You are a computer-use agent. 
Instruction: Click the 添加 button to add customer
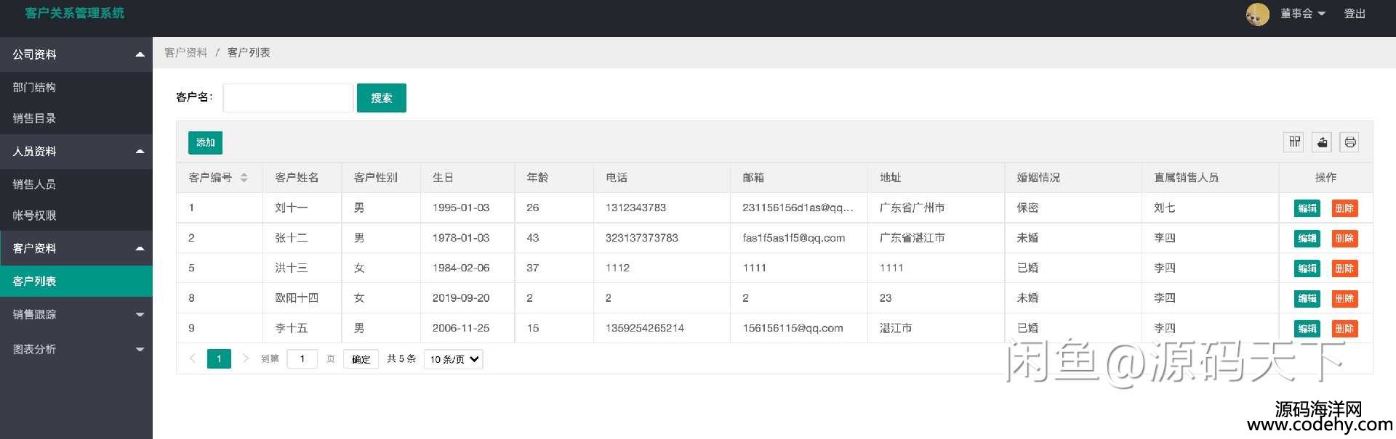(205, 142)
